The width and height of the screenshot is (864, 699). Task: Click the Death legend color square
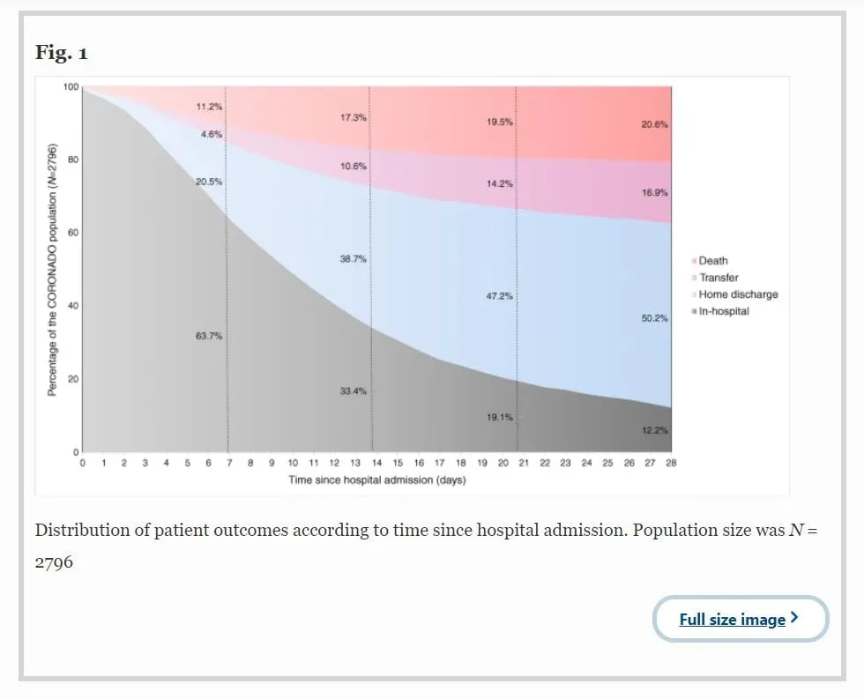[x=695, y=262]
